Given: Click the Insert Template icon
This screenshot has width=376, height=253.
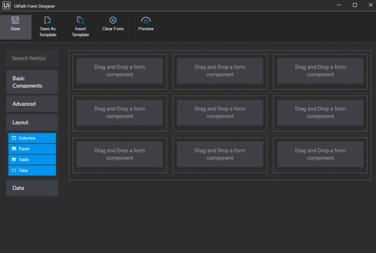Looking at the screenshot, I should (x=80, y=20).
